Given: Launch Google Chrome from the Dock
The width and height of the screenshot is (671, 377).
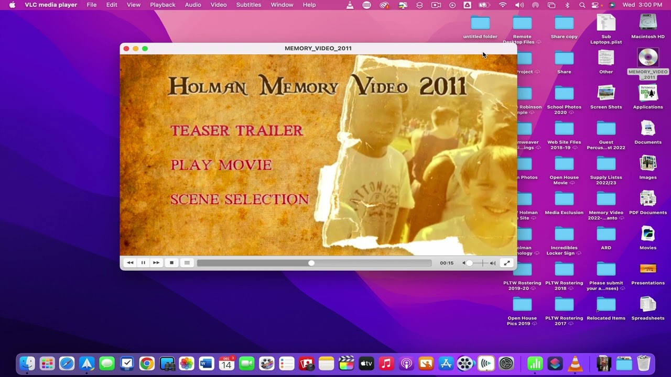Looking at the screenshot, I should 147,363.
